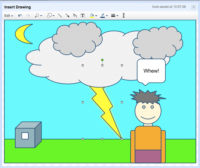Image resolution: width=200 pixels, height=168 pixels.
Task: Click the bottom-right selection handle at lightning tip
Action: coord(122,139)
